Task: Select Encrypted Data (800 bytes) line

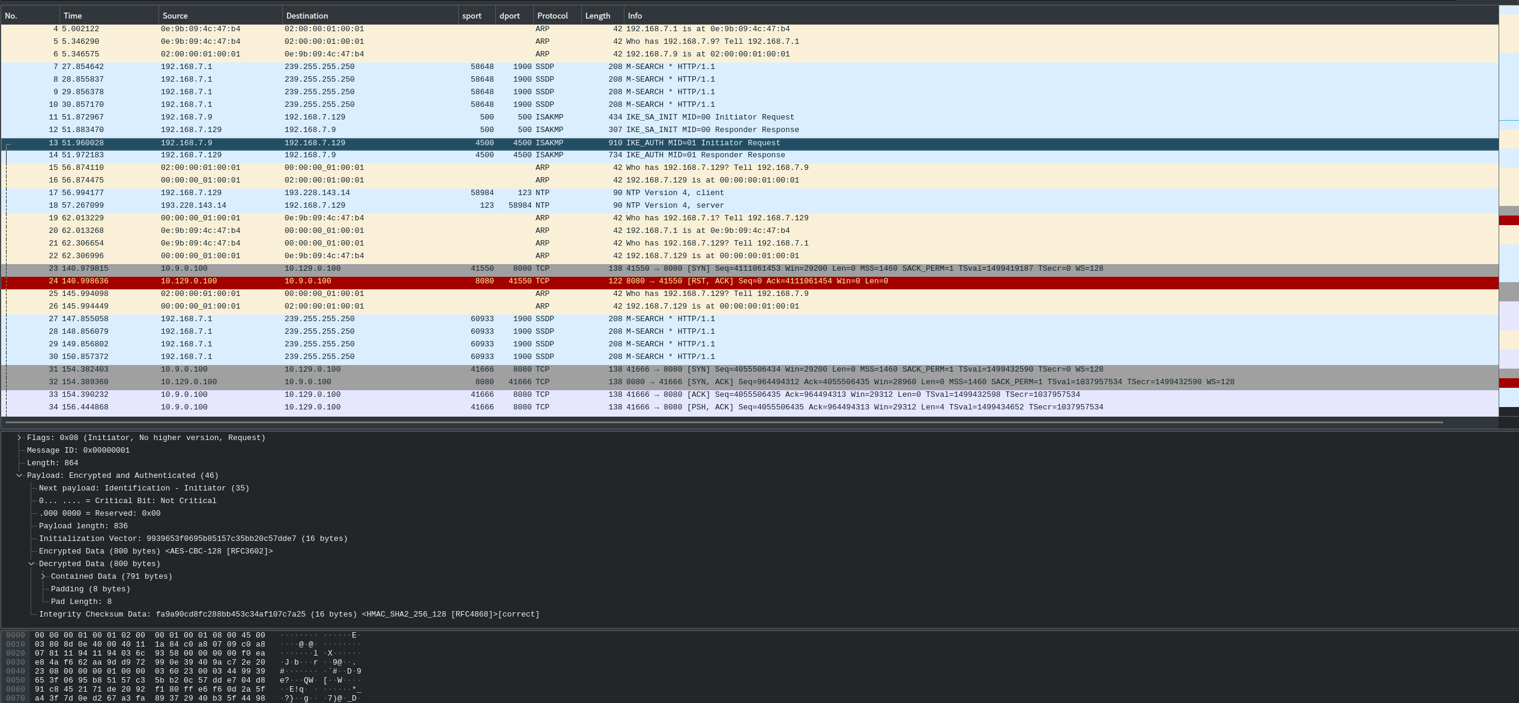Action: click(x=156, y=551)
